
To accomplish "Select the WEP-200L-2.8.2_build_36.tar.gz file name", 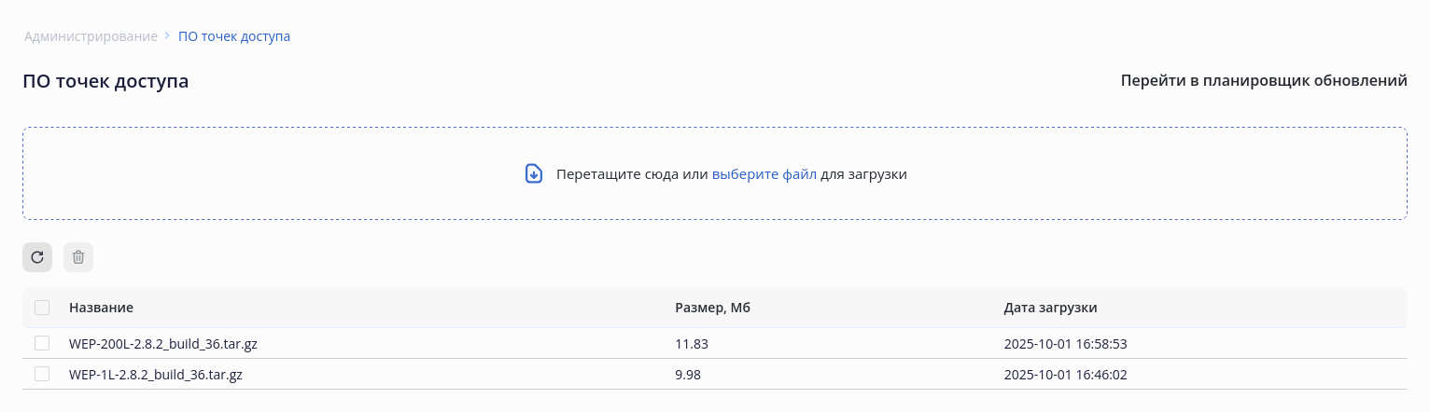I will click(163, 343).
